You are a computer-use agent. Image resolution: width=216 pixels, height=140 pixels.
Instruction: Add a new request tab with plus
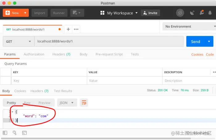(x=68, y=29)
